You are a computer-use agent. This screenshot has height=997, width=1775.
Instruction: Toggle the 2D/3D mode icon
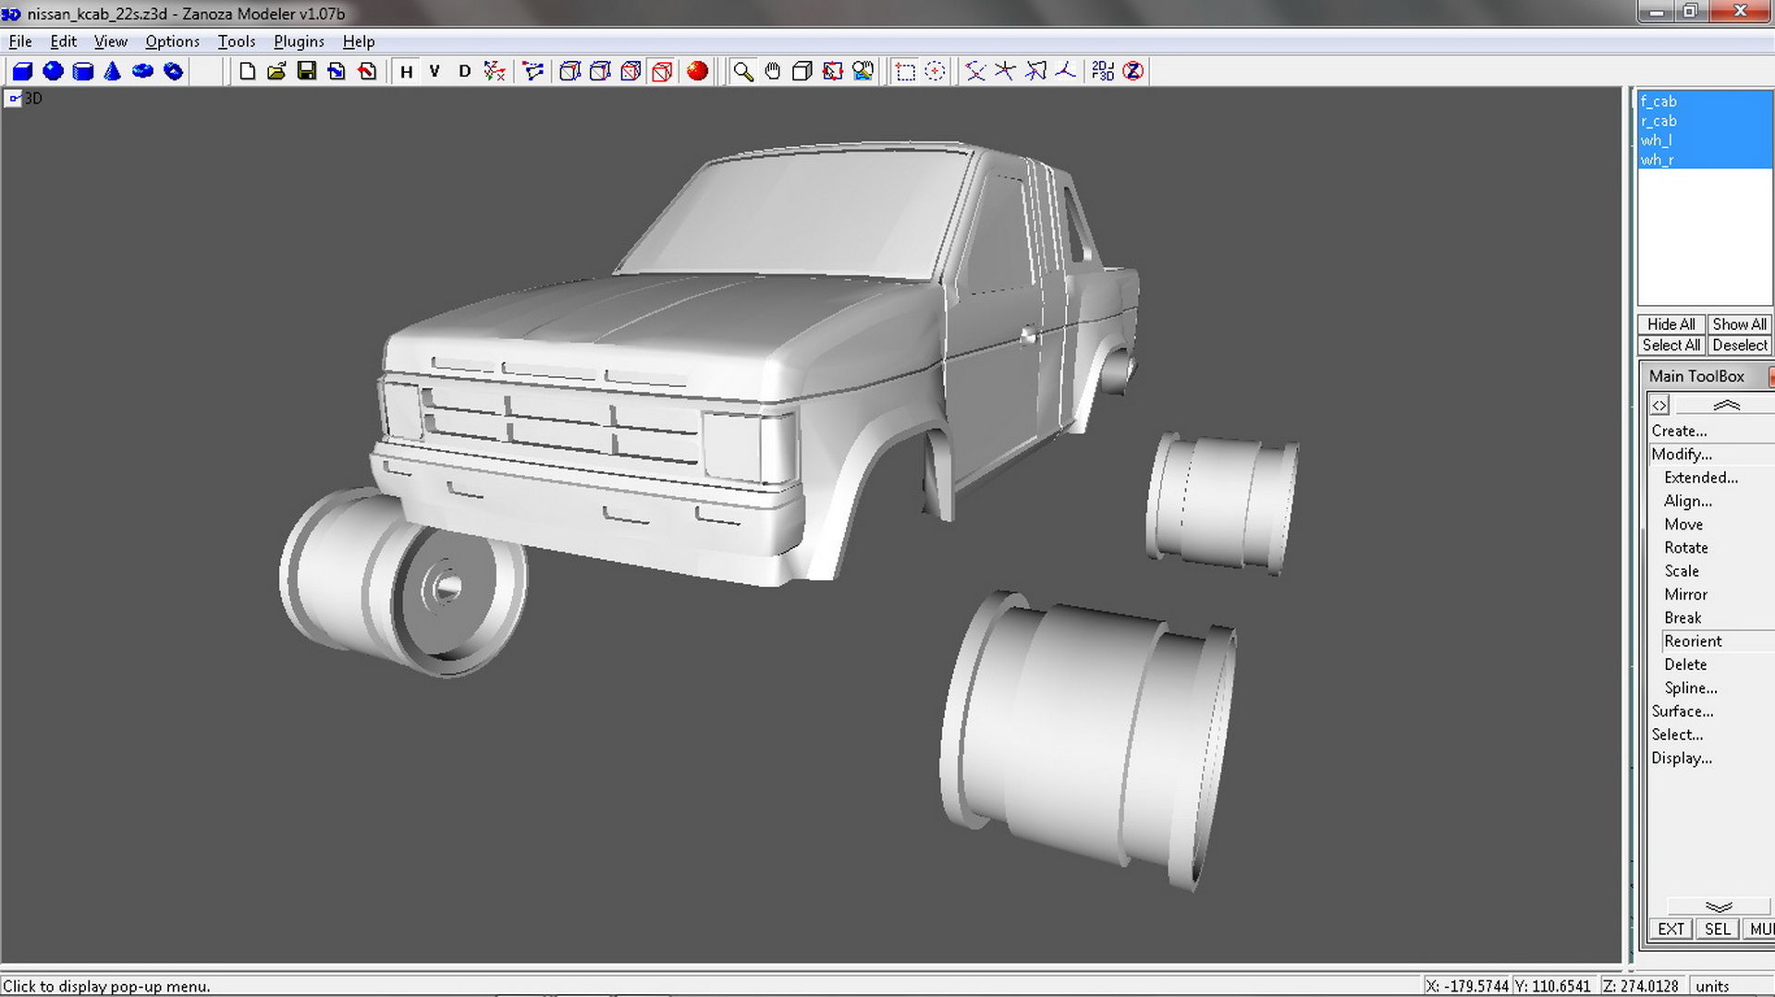click(1103, 71)
